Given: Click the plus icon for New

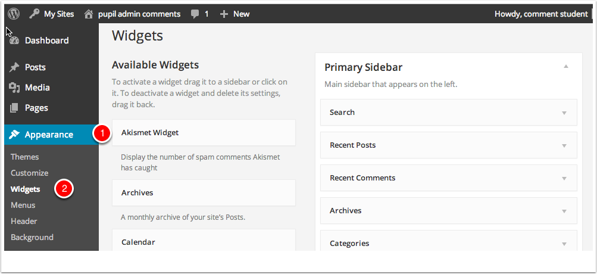Looking at the screenshot, I should pos(224,14).
